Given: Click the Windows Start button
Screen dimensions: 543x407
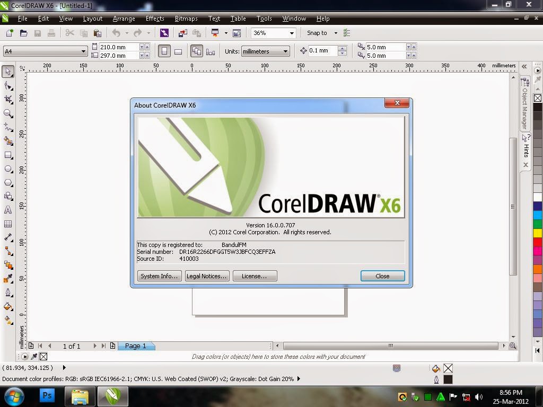Looking at the screenshot, I should (x=14, y=396).
